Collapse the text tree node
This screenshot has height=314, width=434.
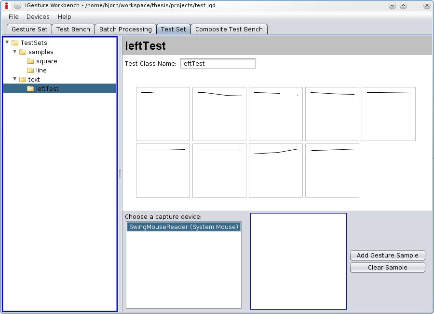coord(15,79)
